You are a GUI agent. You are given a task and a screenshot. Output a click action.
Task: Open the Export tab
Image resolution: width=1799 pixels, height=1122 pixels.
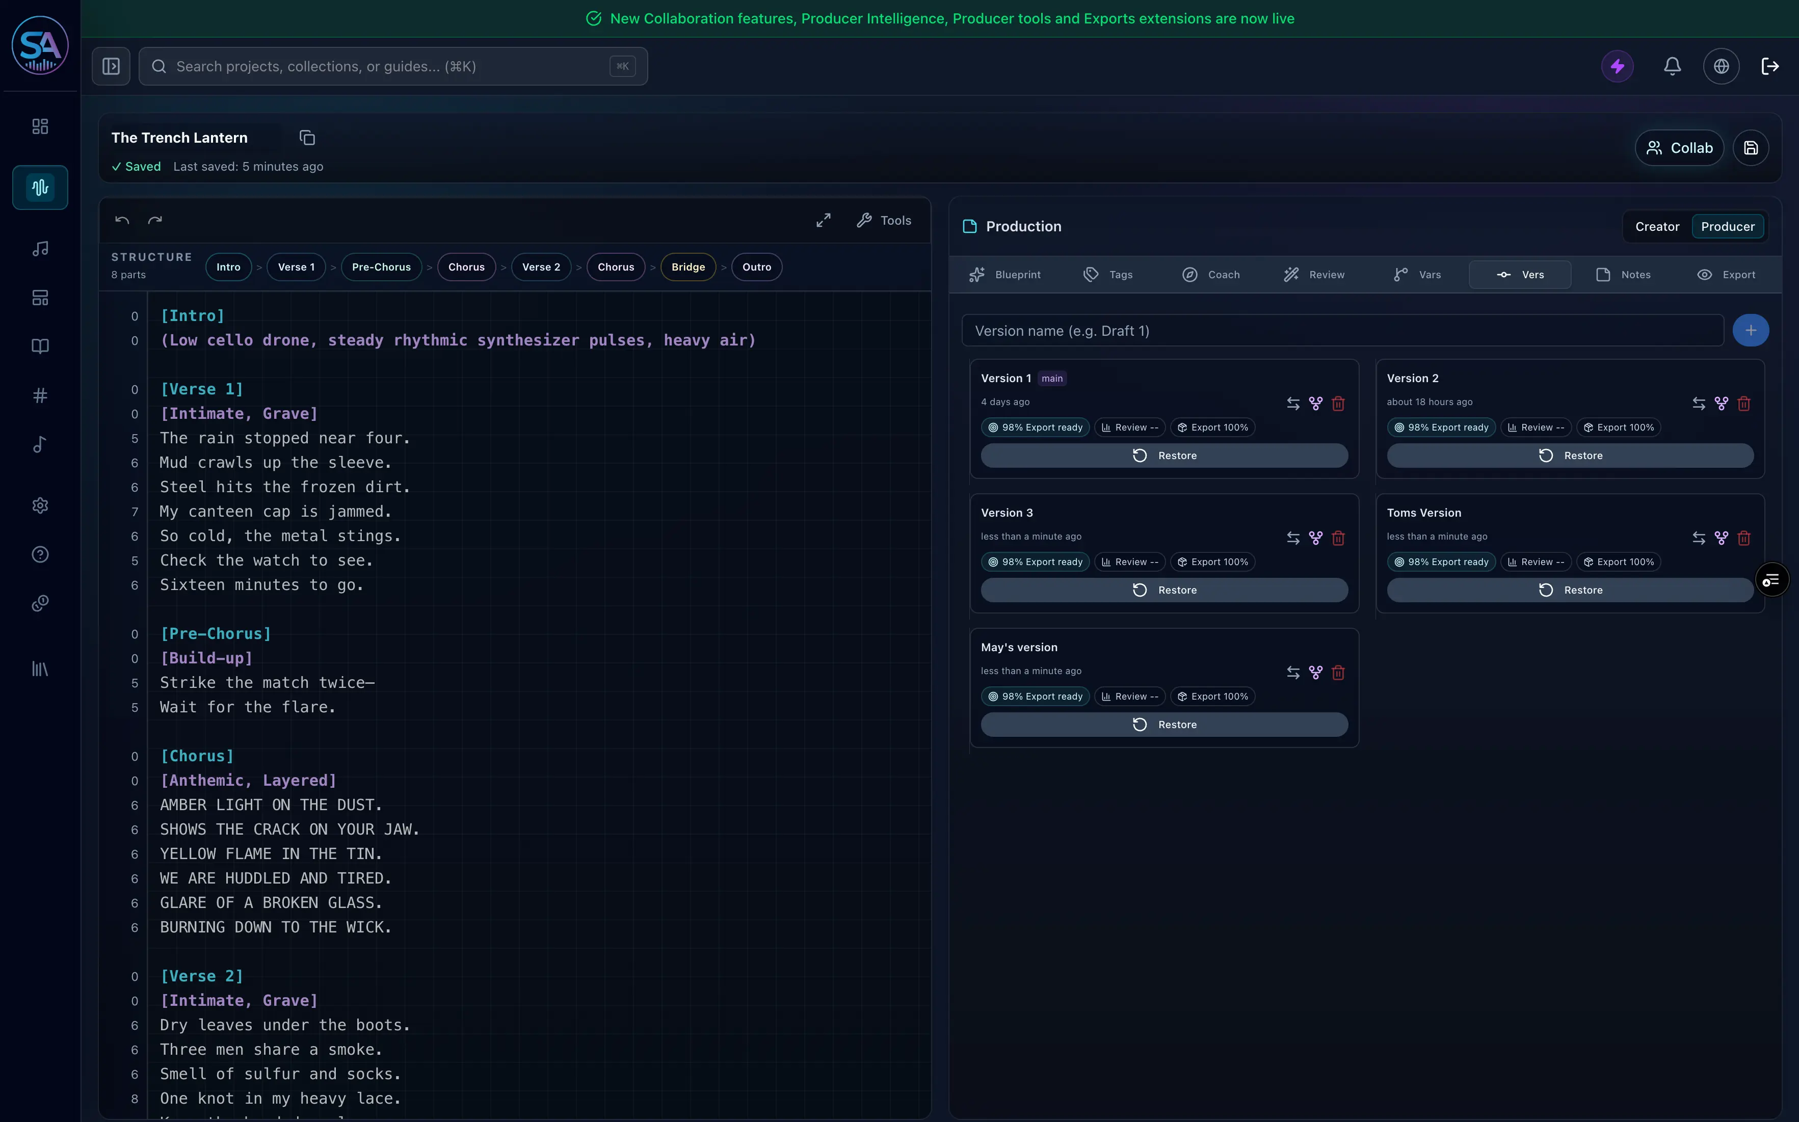(1726, 275)
